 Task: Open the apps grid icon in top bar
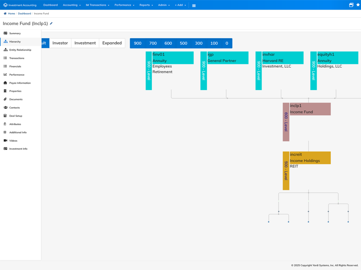[x=194, y=6]
